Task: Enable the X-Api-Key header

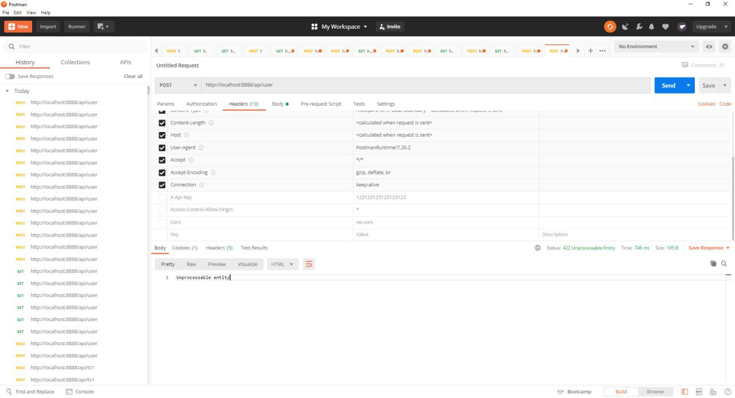Action: click(162, 198)
